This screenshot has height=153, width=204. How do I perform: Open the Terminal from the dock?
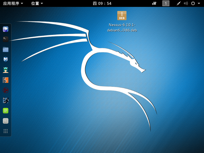tap(6, 39)
